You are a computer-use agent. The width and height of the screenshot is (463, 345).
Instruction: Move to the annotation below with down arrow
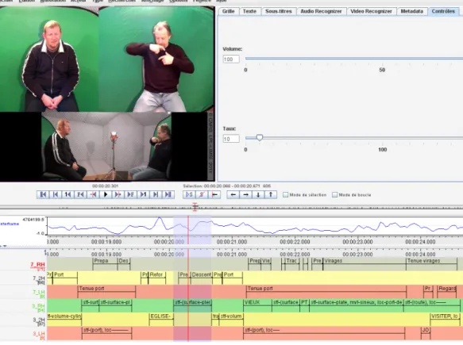258,194
